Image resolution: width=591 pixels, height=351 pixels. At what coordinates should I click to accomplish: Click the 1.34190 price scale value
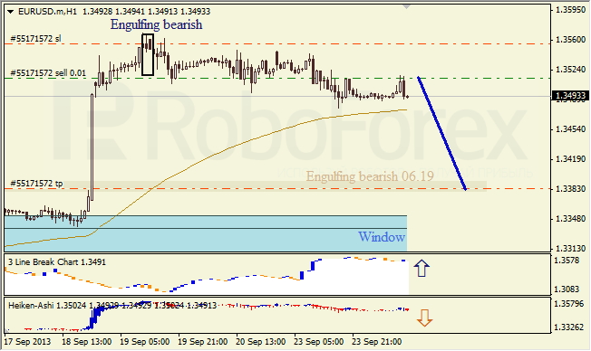[x=571, y=158]
